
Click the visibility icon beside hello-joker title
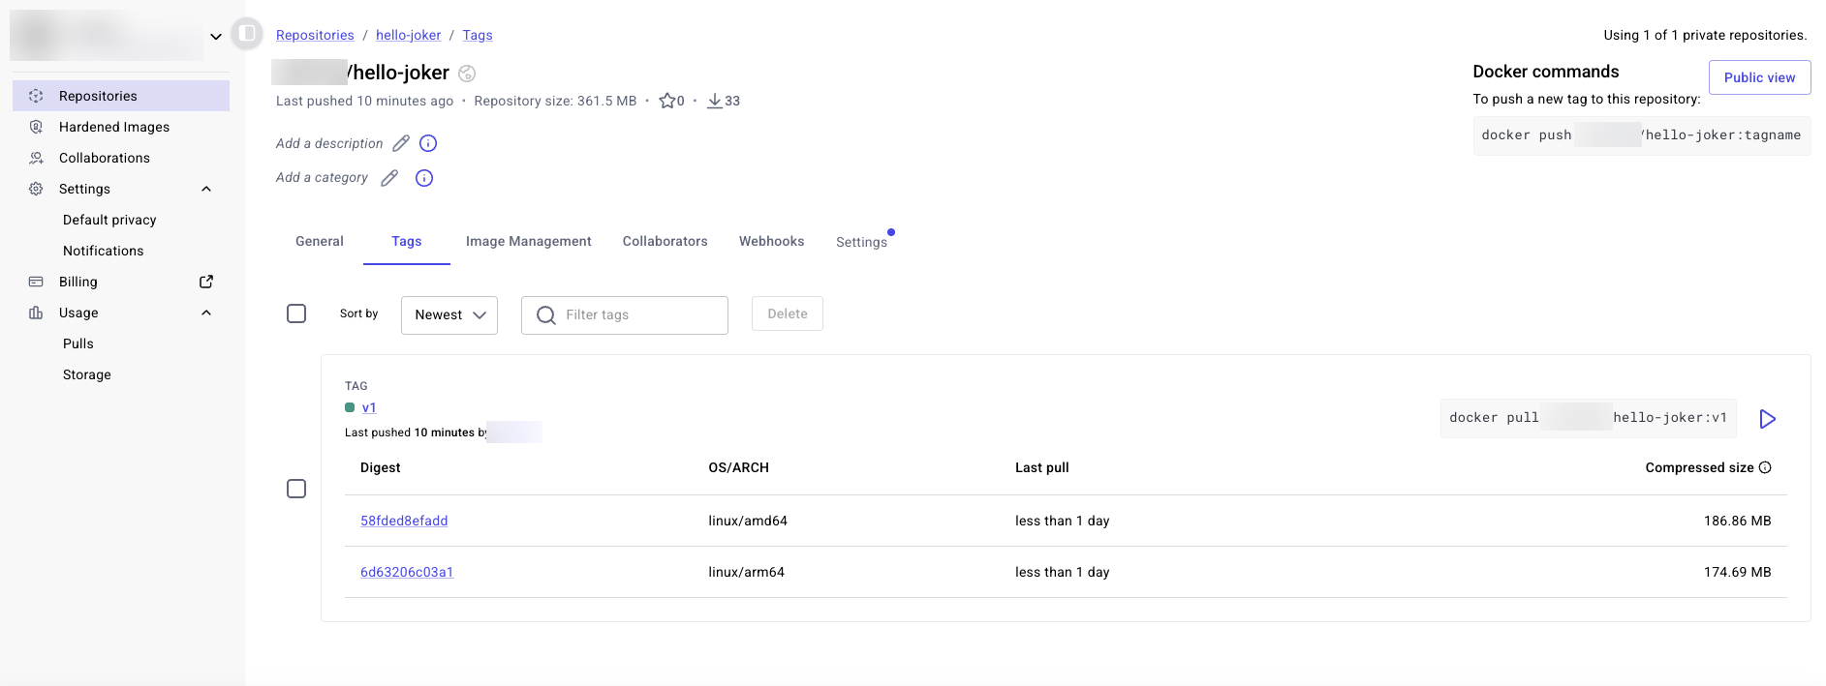click(x=467, y=74)
